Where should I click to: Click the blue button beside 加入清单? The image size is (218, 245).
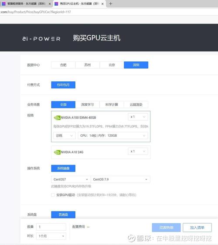[166, 228]
